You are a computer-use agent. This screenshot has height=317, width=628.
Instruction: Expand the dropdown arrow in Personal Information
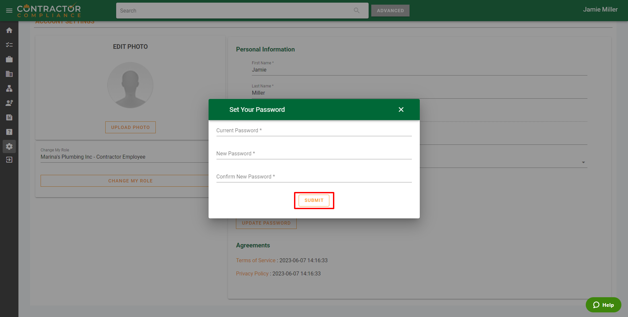pyautogui.click(x=583, y=162)
